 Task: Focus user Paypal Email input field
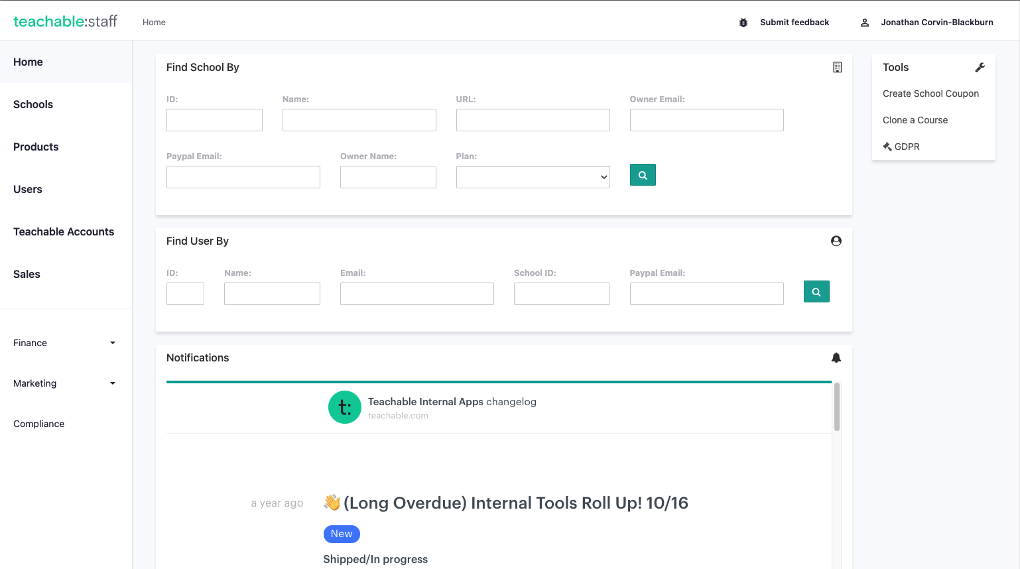[x=707, y=294]
